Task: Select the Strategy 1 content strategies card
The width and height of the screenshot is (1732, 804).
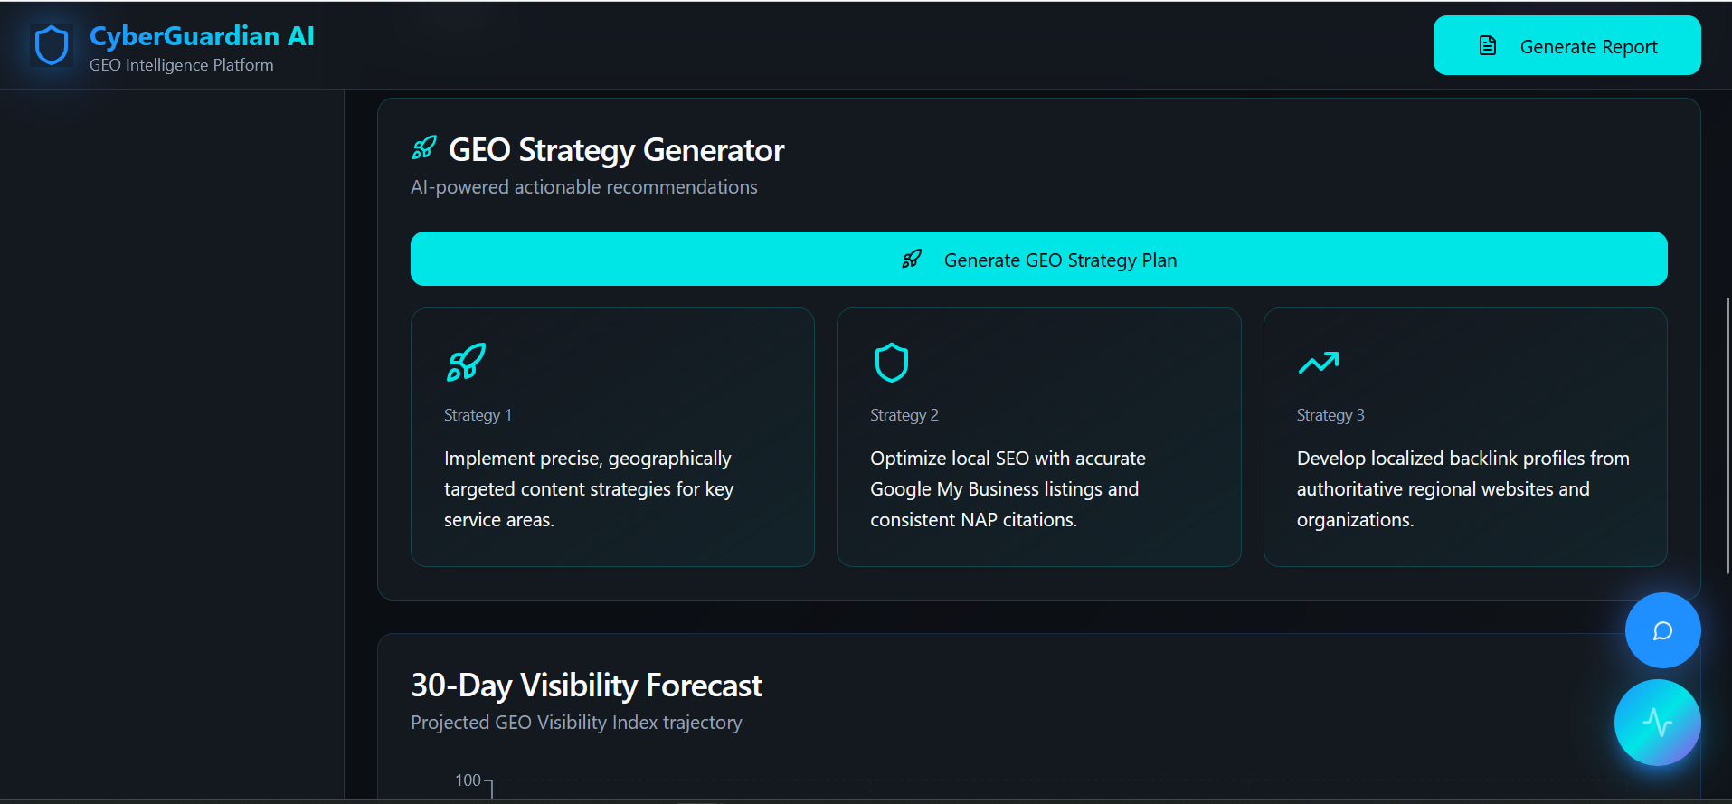Action: pos(612,437)
